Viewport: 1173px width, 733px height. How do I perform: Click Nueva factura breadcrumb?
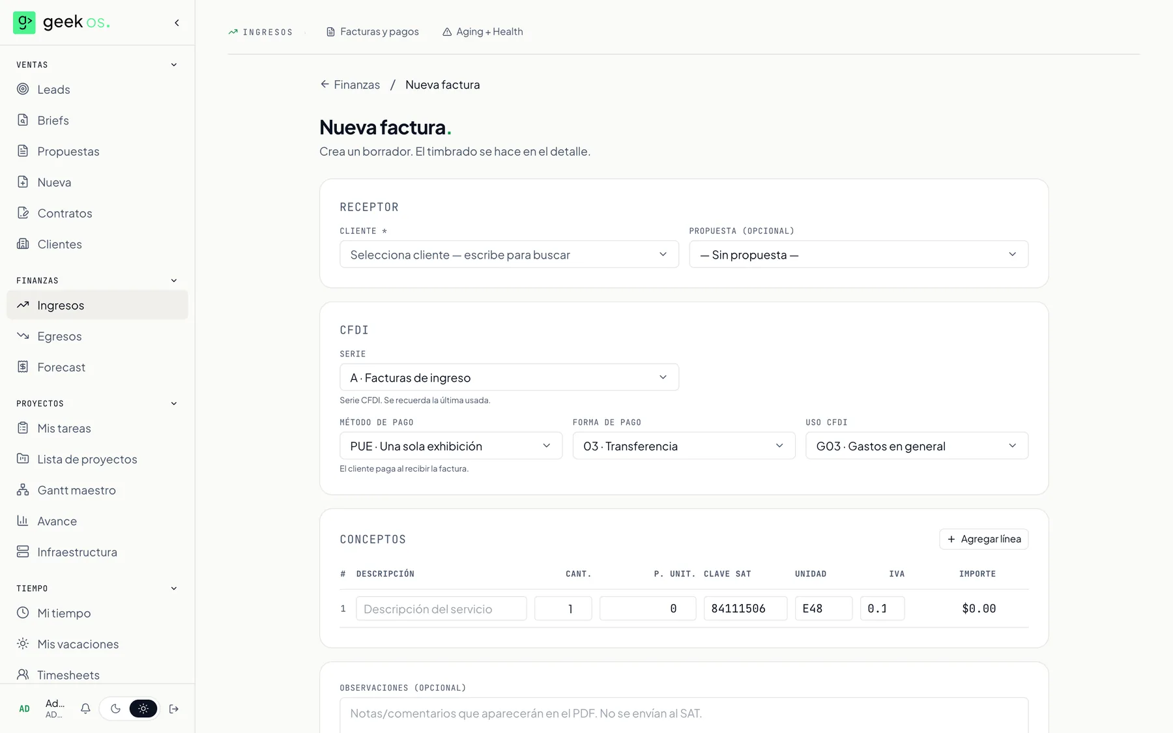(442, 85)
